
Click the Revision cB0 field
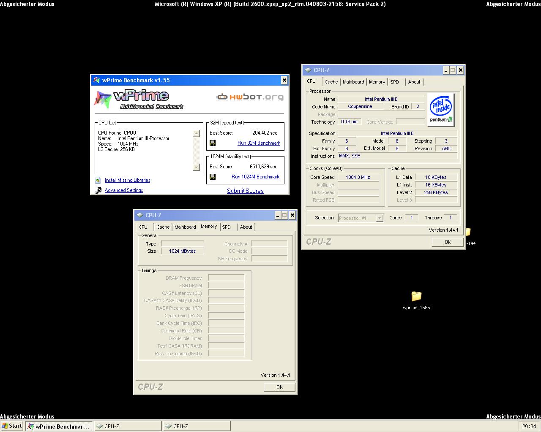point(446,148)
